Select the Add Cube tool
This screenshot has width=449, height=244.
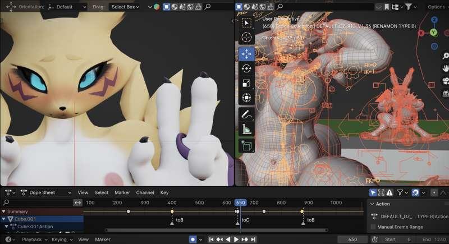[x=246, y=146]
